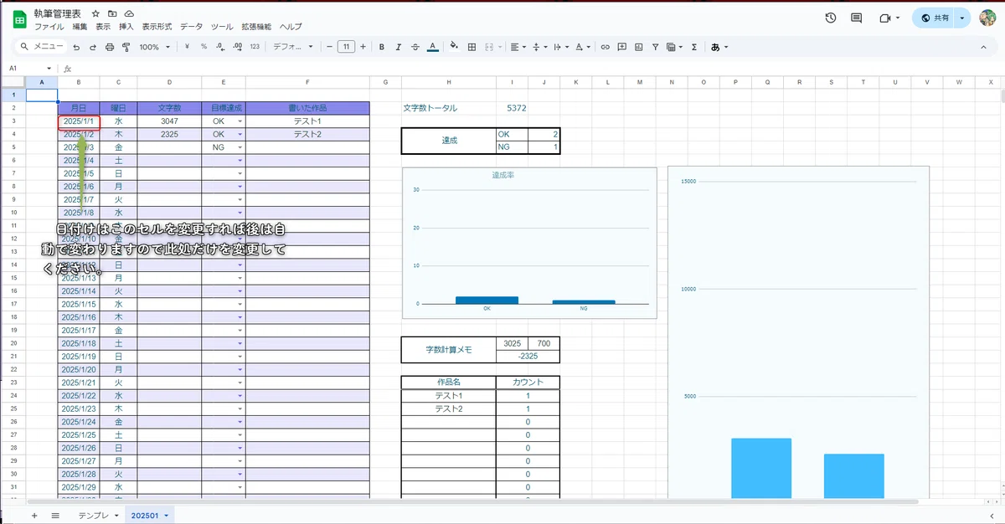This screenshot has width=1005, height=524.
Task: Open the OK dropdown in row 2025/1/1
Action: point(240,121)
